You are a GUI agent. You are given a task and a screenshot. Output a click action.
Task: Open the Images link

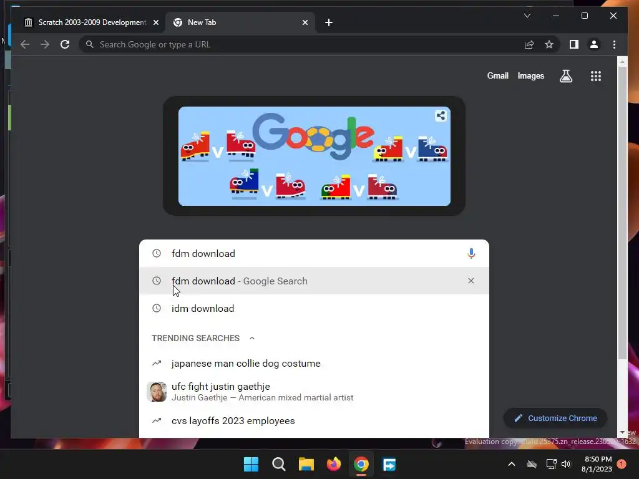(x=530, y=75)
